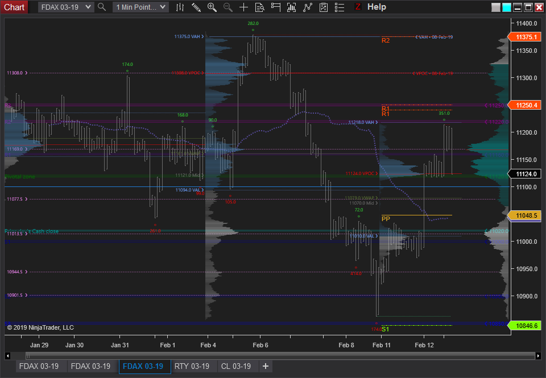Click the PP pivot label
The image size is (546, 378).
(x=386, y=219)
